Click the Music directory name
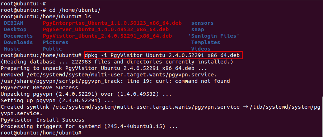Screen dimensions: 323x137 [12, 49]
